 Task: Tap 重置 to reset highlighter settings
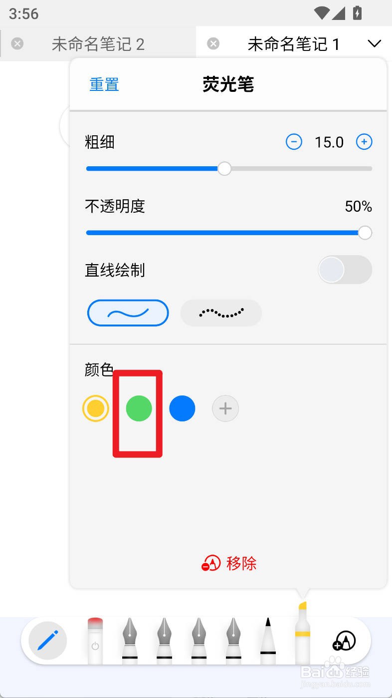point(104,84)
